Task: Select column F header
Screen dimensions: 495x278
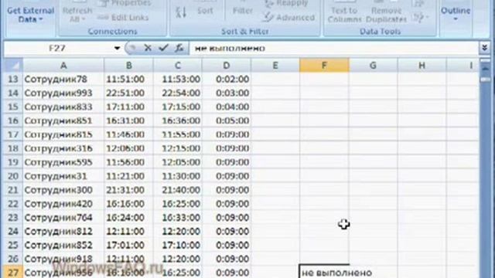Action: (x=324, y=65)
